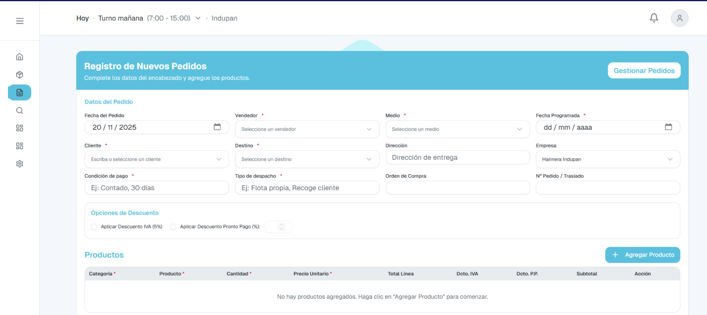Open the notifications bell
707x315 pixels.
(x=654, y=18)
